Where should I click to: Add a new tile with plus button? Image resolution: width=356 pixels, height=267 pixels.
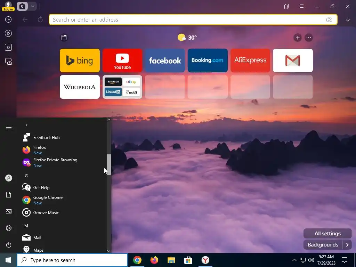pos(298,38)
